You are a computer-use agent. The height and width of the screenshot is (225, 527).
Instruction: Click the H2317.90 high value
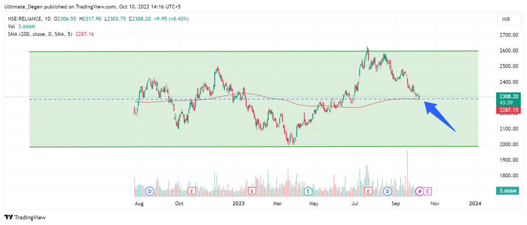click(x=91, y=19)
